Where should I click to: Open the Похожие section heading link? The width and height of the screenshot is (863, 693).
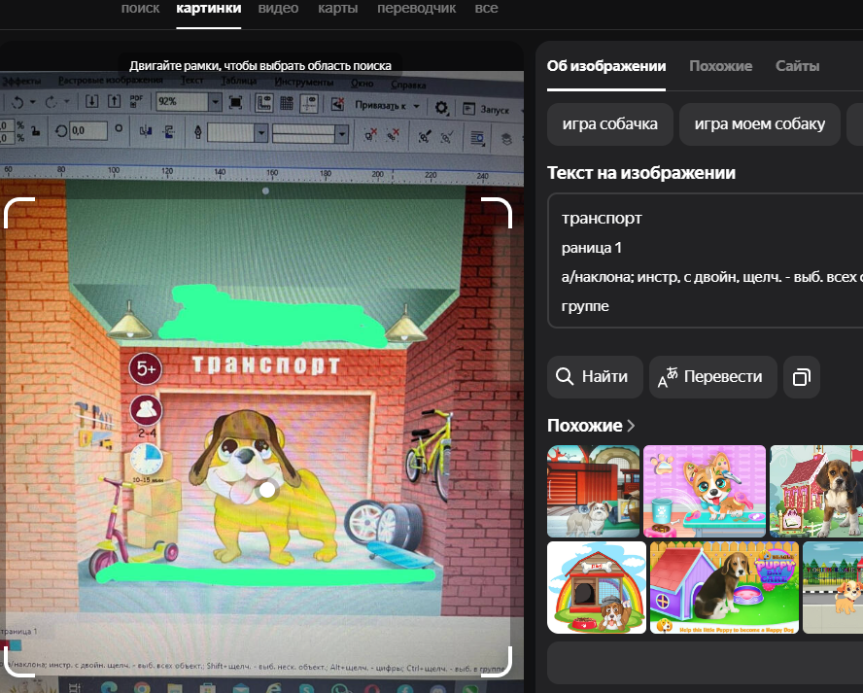click(x=584, y=426)
